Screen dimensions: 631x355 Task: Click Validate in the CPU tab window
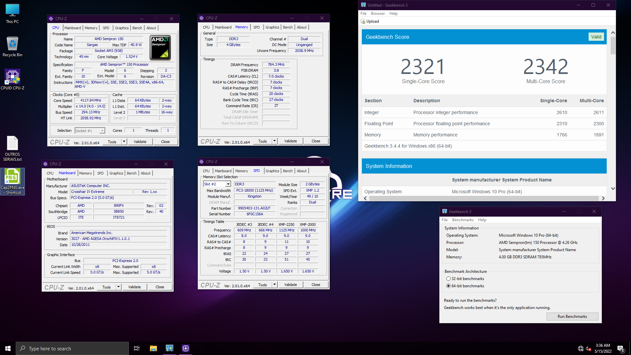140,142
